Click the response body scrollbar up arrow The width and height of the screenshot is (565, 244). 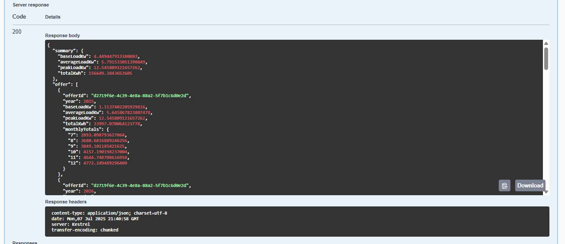coord(546,43)
